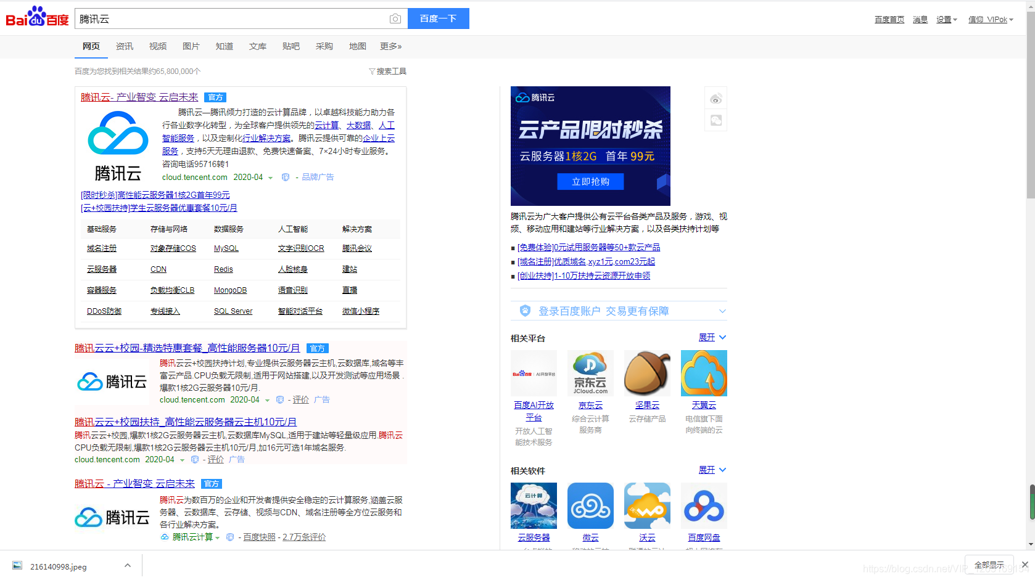Open the dropdown arrow after 2020-04 in first result
This screenshot has width=1035, height=580.
270,178
